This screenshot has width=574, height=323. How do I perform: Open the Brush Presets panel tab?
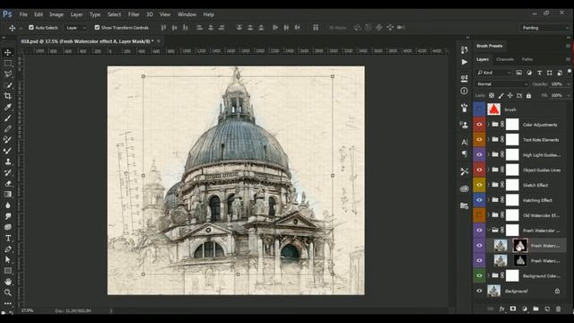point(490,46)
